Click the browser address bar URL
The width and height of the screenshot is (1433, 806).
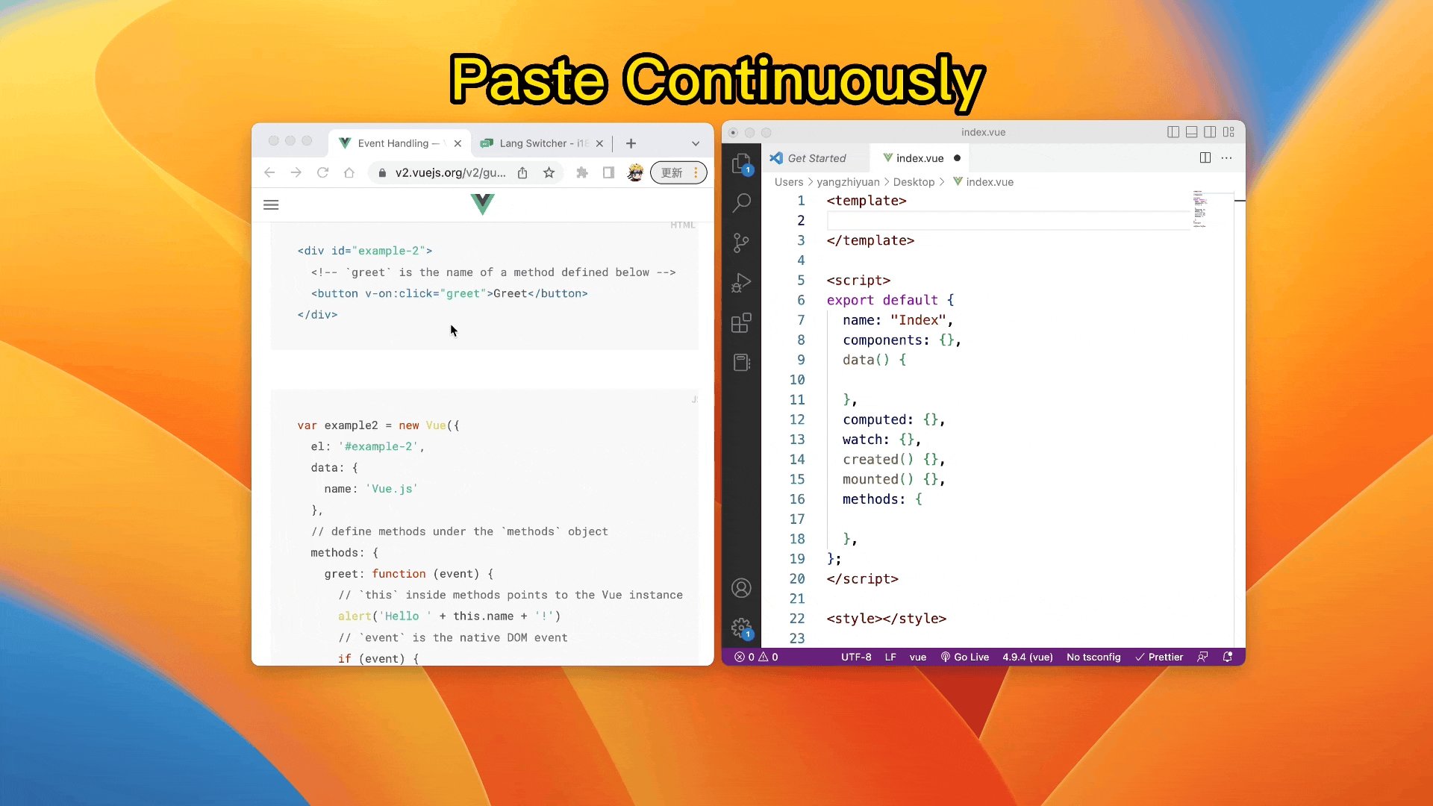click(x=450, y=173)
